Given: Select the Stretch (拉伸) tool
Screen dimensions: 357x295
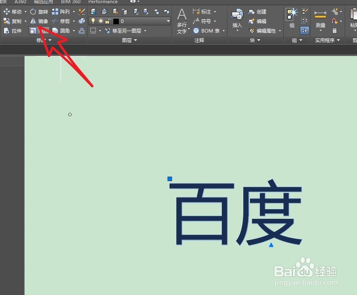Looking at the screenshot, I should (13, 31).
